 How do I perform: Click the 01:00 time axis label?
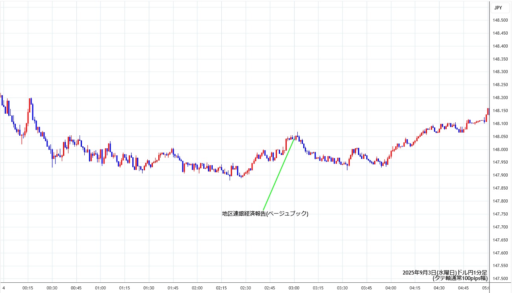[x=100, y=288]
